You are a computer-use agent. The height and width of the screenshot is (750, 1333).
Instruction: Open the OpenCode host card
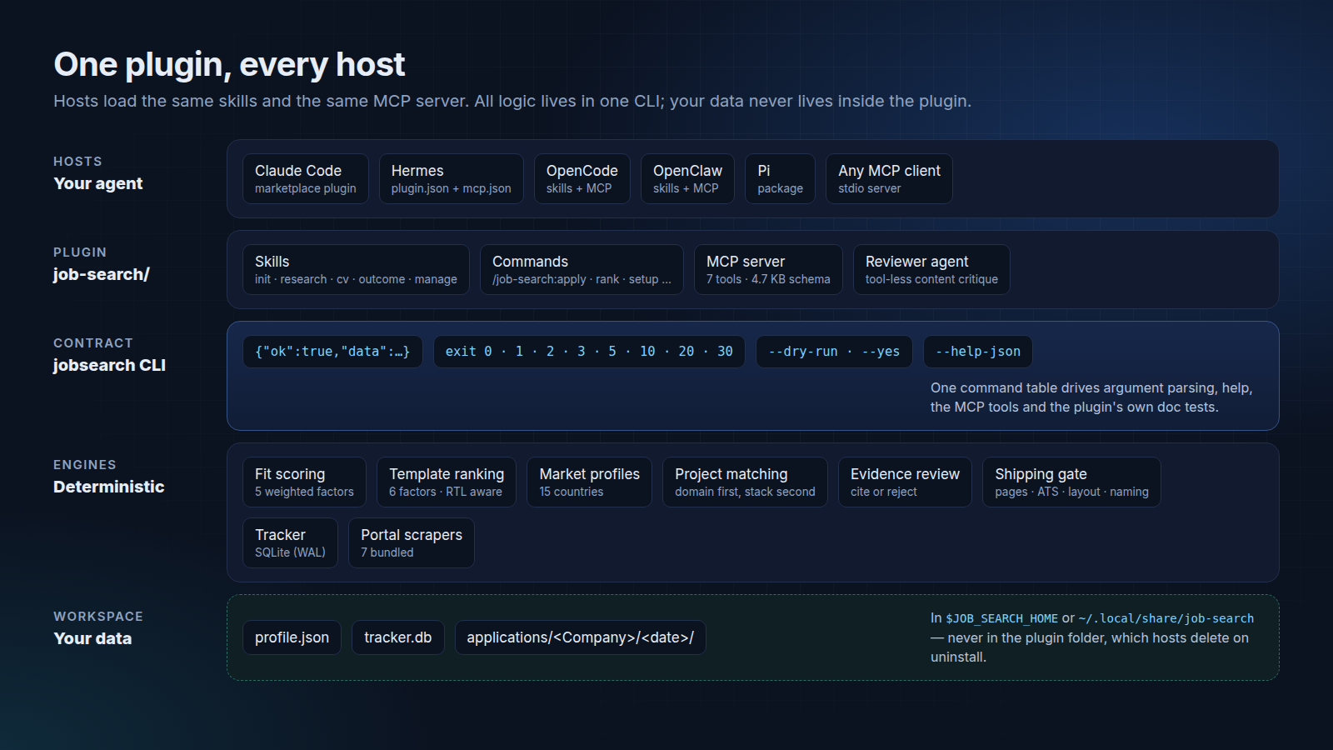click(x=582, y=178)
